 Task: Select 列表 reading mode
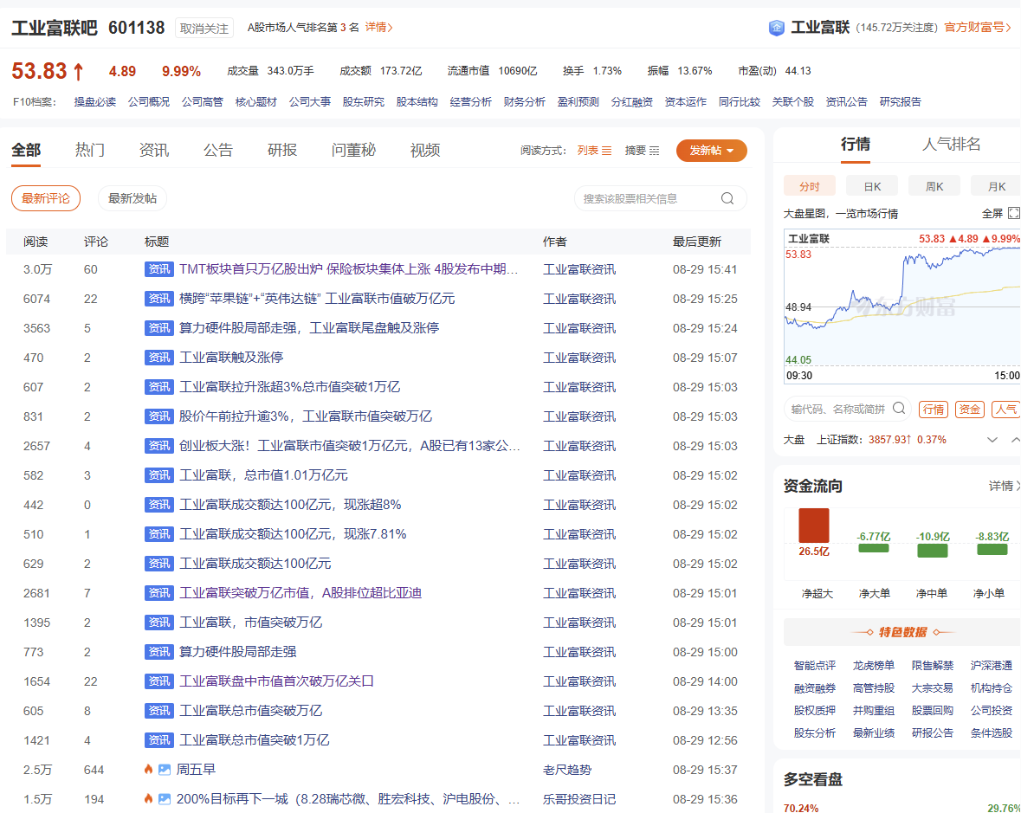[x=594, y=151]
